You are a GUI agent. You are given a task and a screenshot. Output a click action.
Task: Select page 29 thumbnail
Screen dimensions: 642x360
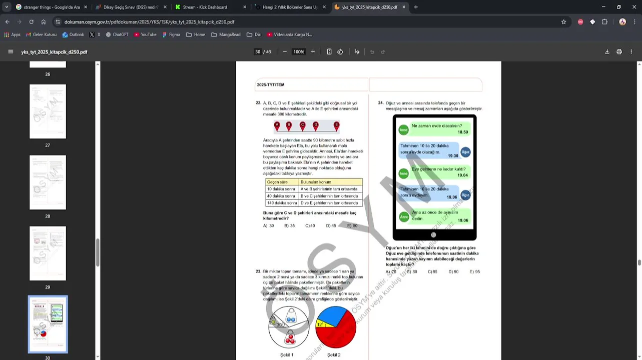click(x=48, y=253)
